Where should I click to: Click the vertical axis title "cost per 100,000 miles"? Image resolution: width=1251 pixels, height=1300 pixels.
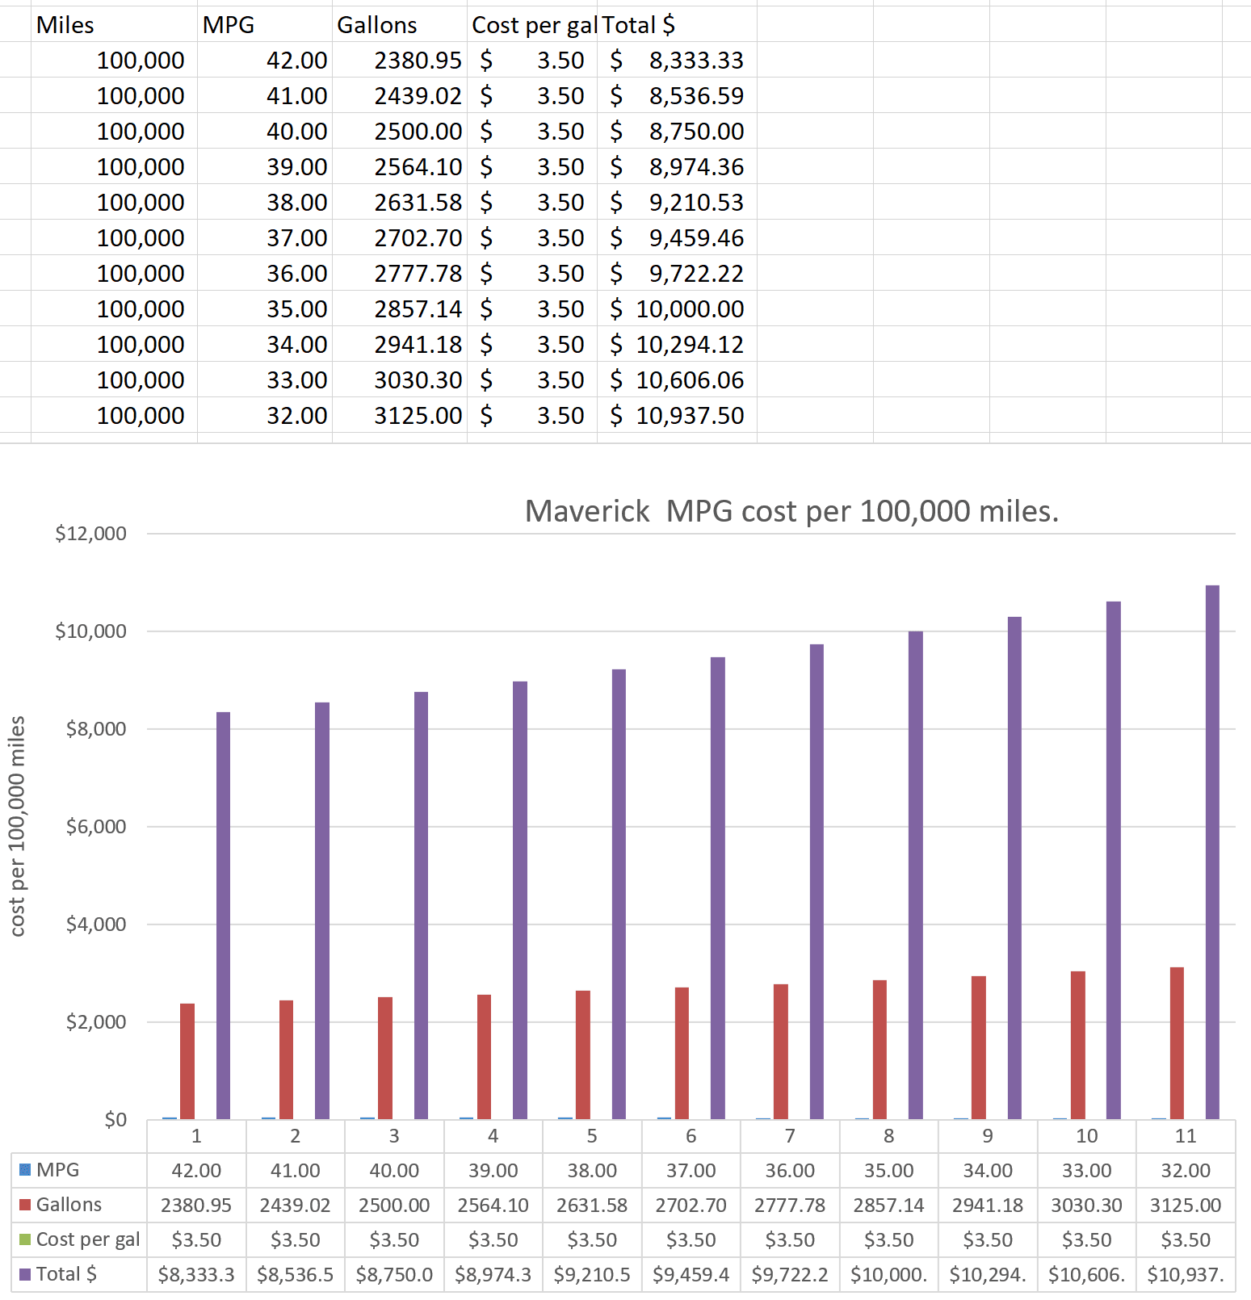[18, 826]
